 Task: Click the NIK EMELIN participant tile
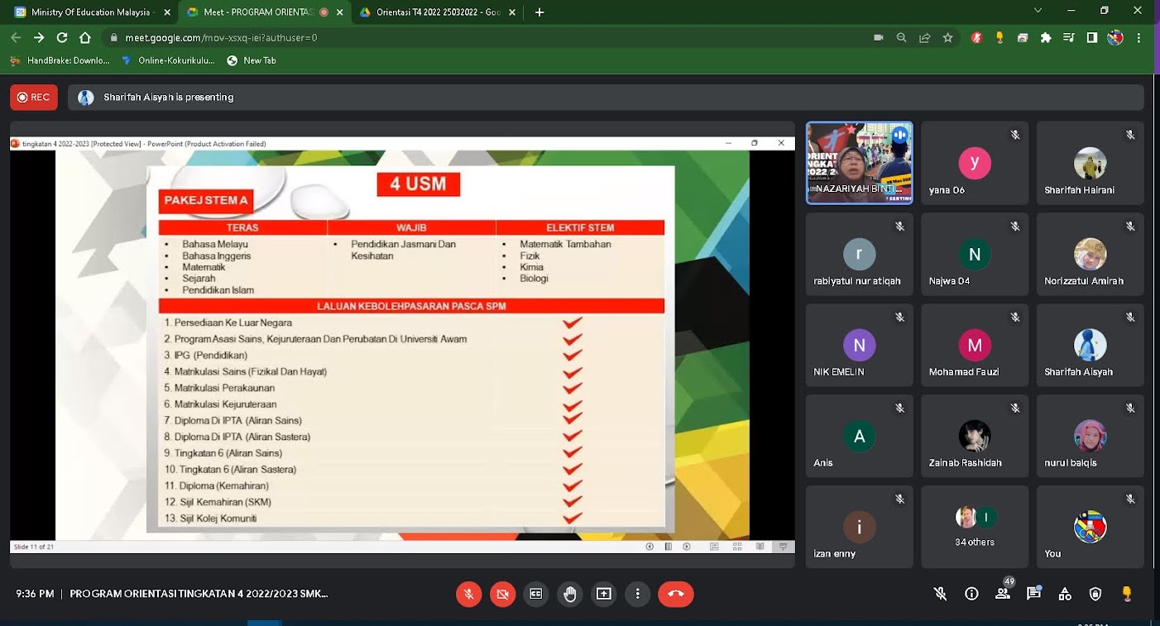click(860, 345)
